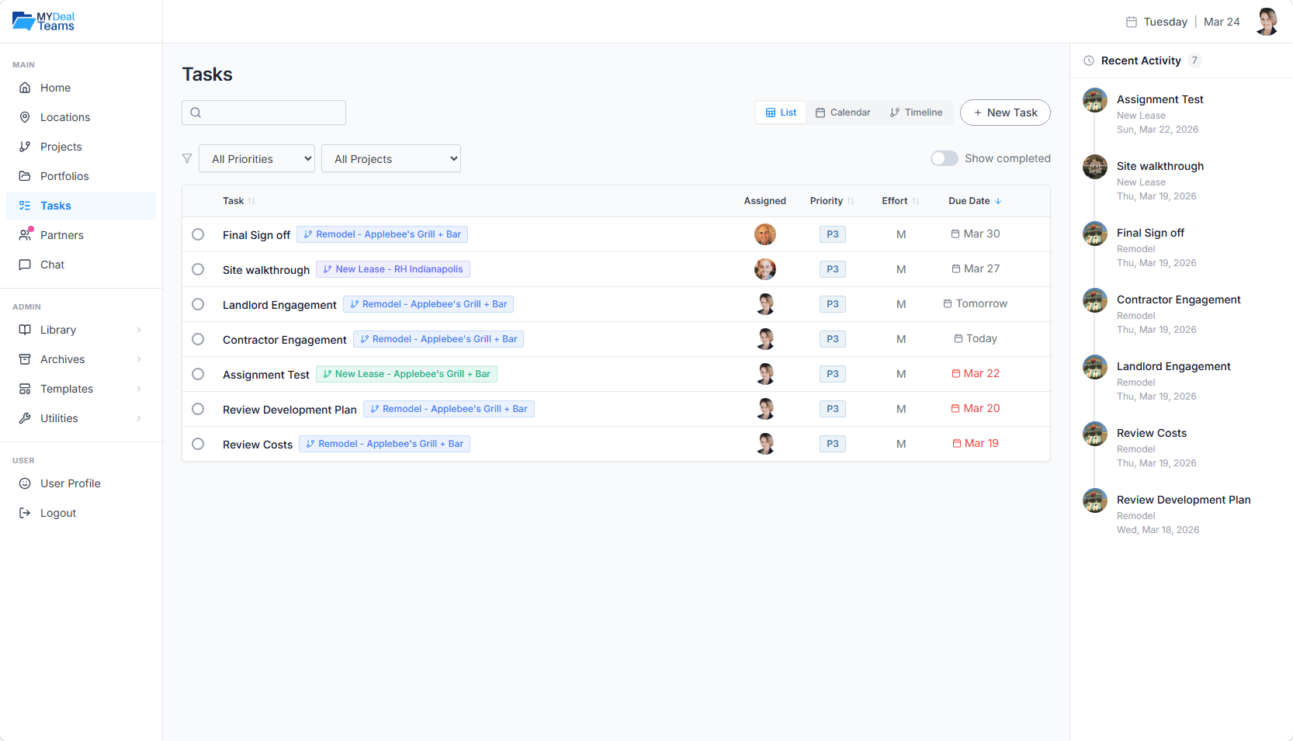This screenshot has height=741, width=1293.
Task: Click assignee avatar on Final Sign off row
Action: click(x=765, y=234)
